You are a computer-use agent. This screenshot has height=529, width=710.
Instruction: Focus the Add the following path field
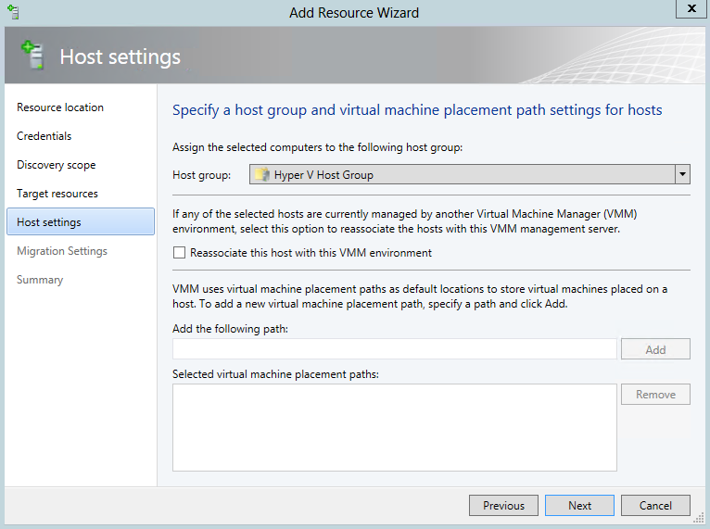[395, 349]
